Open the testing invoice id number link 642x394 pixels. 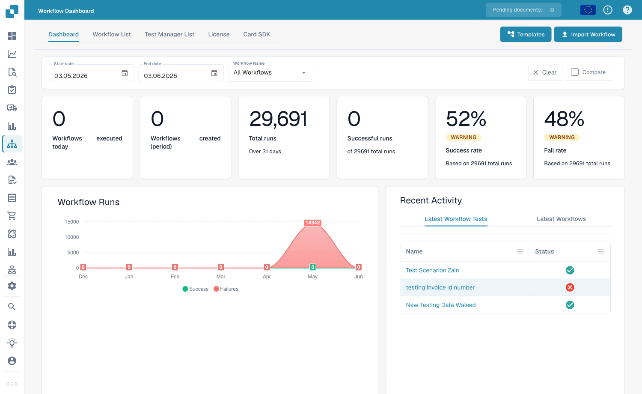click(x=440, y=287)
